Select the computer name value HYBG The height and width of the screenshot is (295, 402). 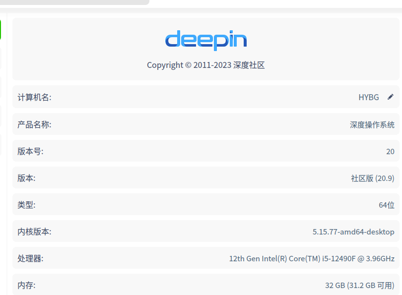click(369, 97)
